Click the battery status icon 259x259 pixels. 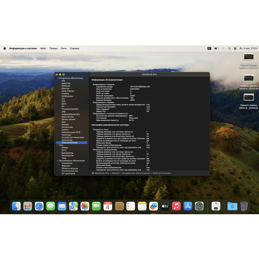click(217, 48)
